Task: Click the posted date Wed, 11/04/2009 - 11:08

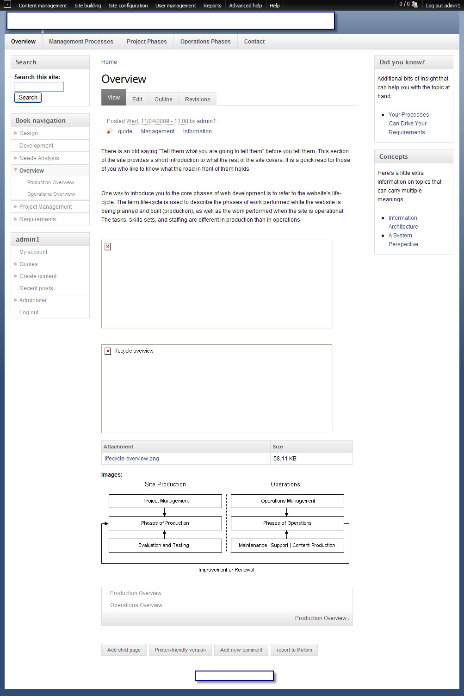Action: click(x=157, y=121)
